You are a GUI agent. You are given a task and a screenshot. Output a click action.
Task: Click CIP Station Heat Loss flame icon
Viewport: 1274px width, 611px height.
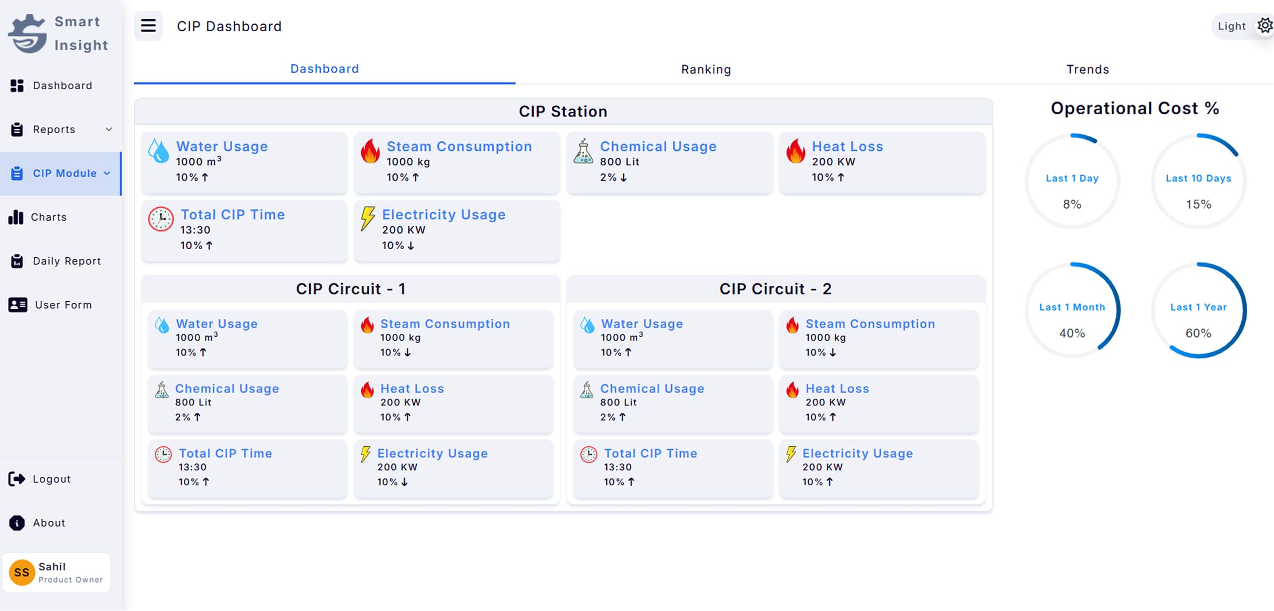pos(795,151)
